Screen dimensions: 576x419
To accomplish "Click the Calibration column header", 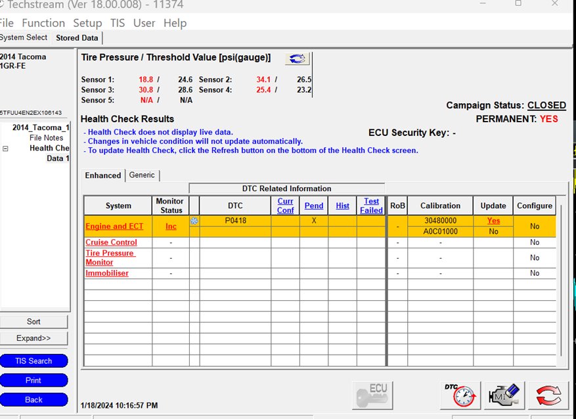I will click(440, 206).
